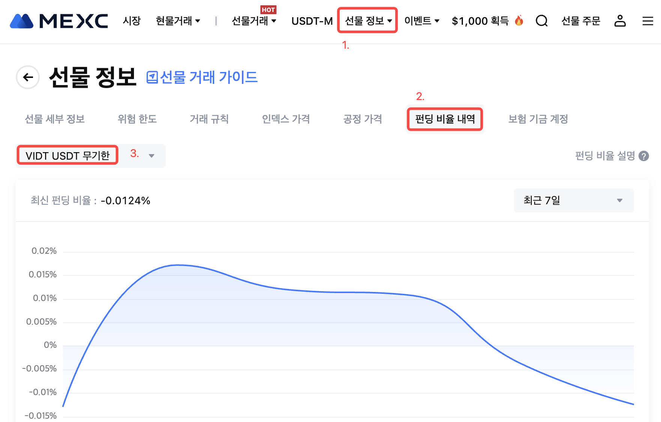Click the MEXC logo
The image size is (661, 422).
59,21
